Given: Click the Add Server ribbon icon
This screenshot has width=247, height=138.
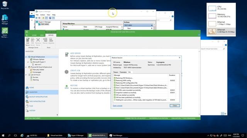Looking at the screenshot, I should 27,42.
